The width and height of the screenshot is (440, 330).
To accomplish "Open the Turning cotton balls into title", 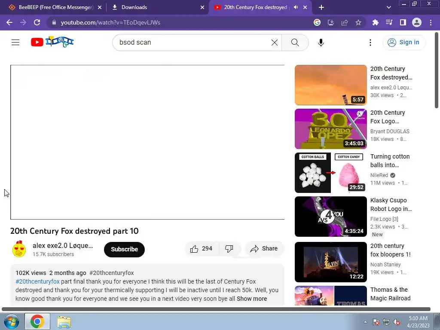I will tap(390, 161).
